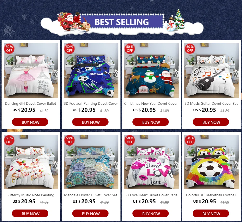Buy the Dancing Girl Duvet Cover now
242x222 pixels.
click(x=30, y=122)
